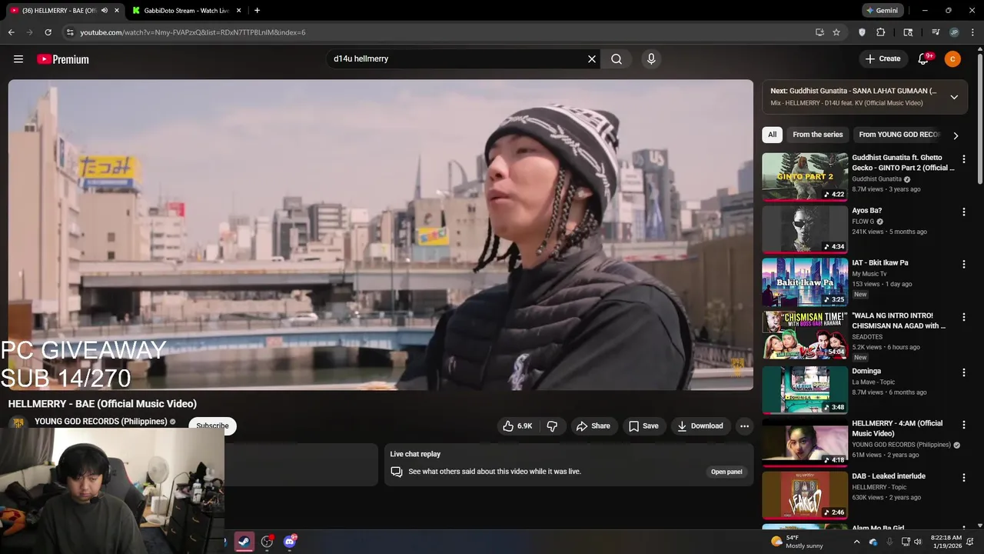Open Chrome three-dot menu

tap(972, 32)
